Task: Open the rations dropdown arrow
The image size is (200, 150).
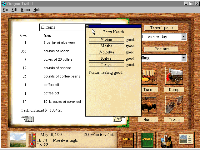Action: point(183,58)
